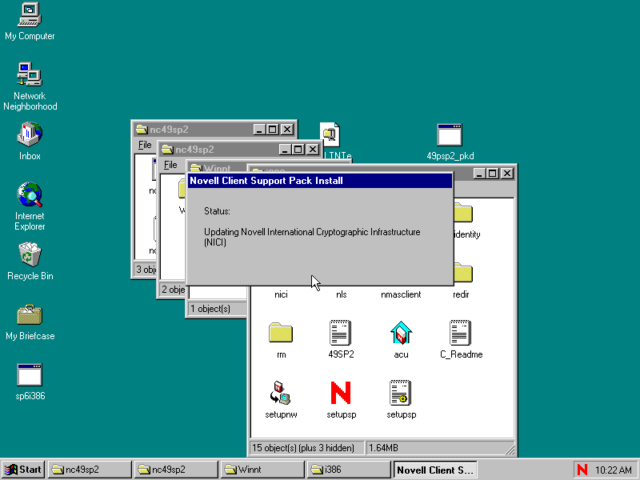
Task: Select the setupsp notepad-with-gear file icon
Action: click(401, 393)
